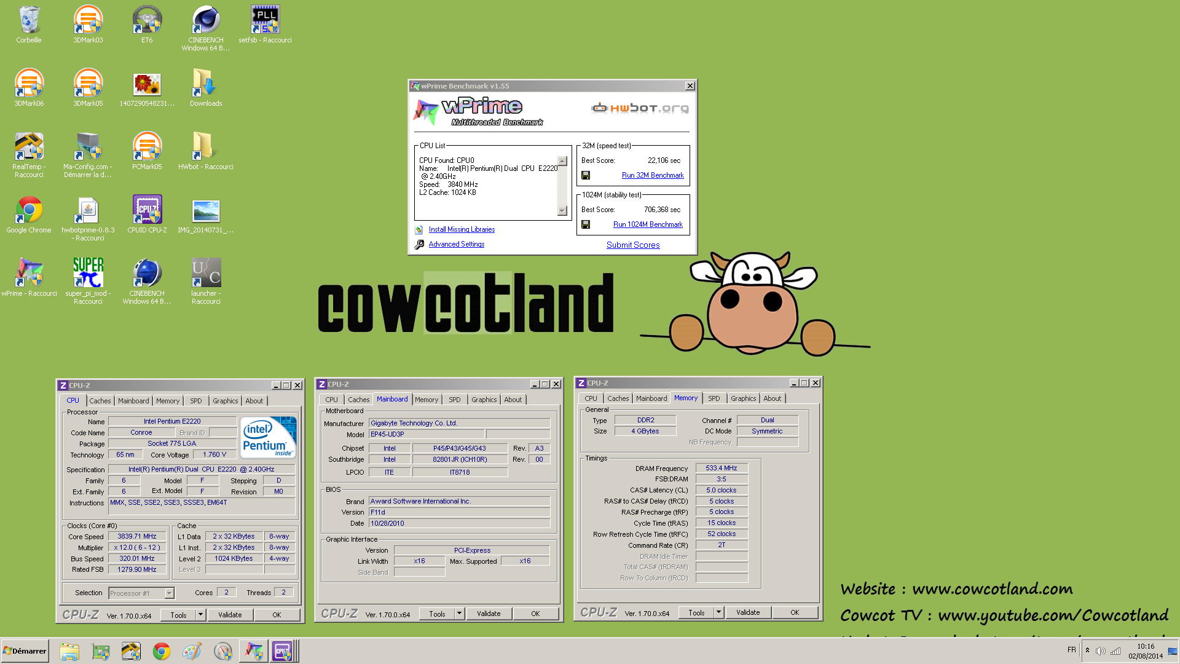The width and height of the screenshot is (1180, 664).
Task: Click the FR language indicator
Action: (1072, 650)
